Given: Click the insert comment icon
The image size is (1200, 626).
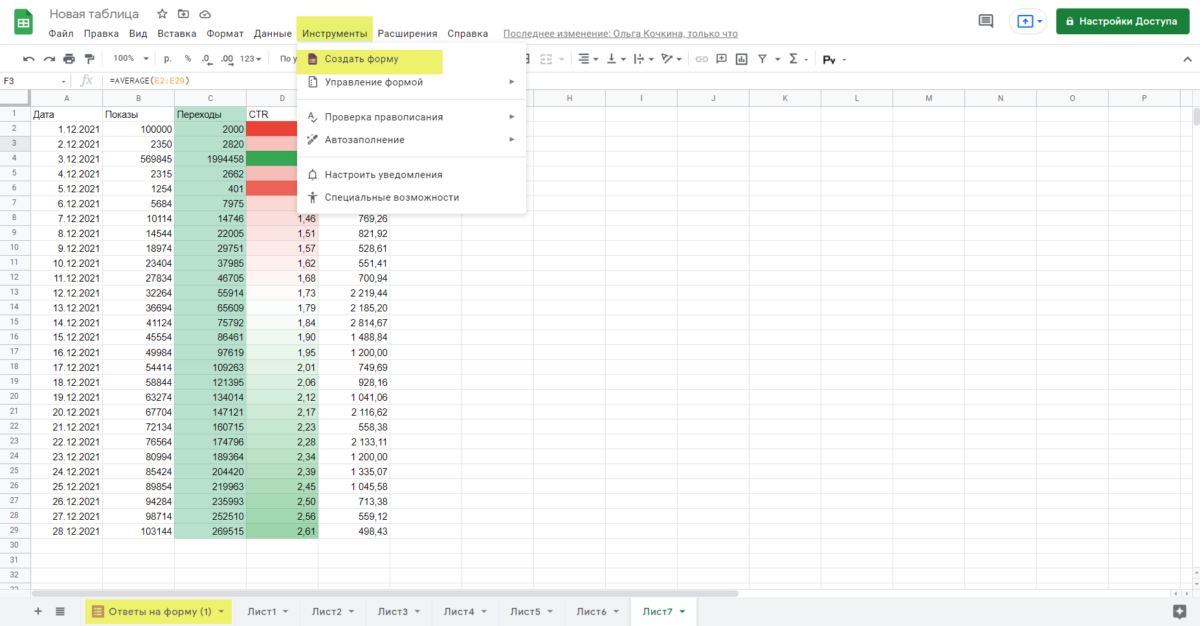Looking at the screenshot, I should (x=722, y=59).
